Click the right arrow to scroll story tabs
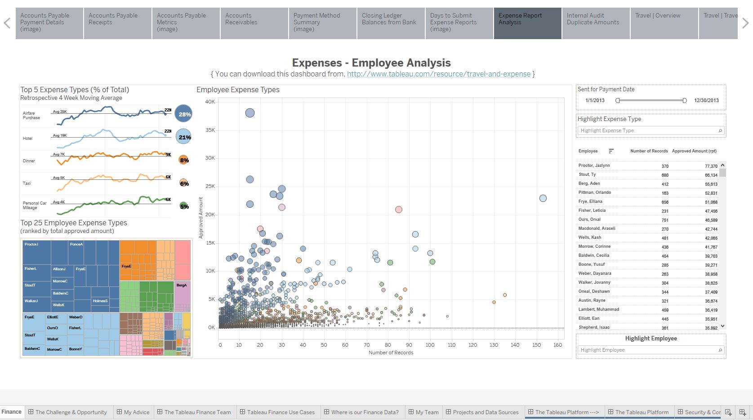Viewport: 753px width, 420px height. (745, 23)
